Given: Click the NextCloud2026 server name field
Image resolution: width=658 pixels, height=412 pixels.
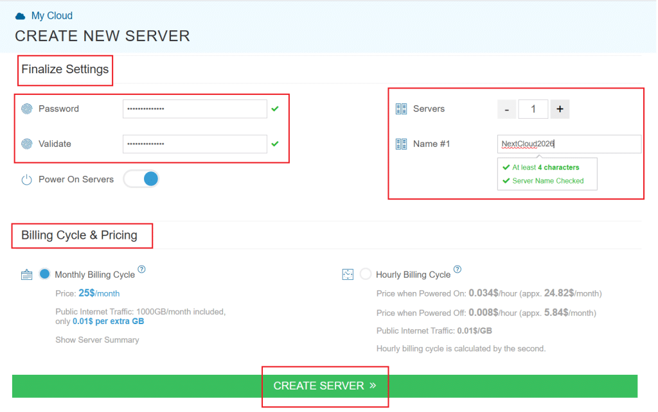Looking at the screenshot, I should pos(569,143).
